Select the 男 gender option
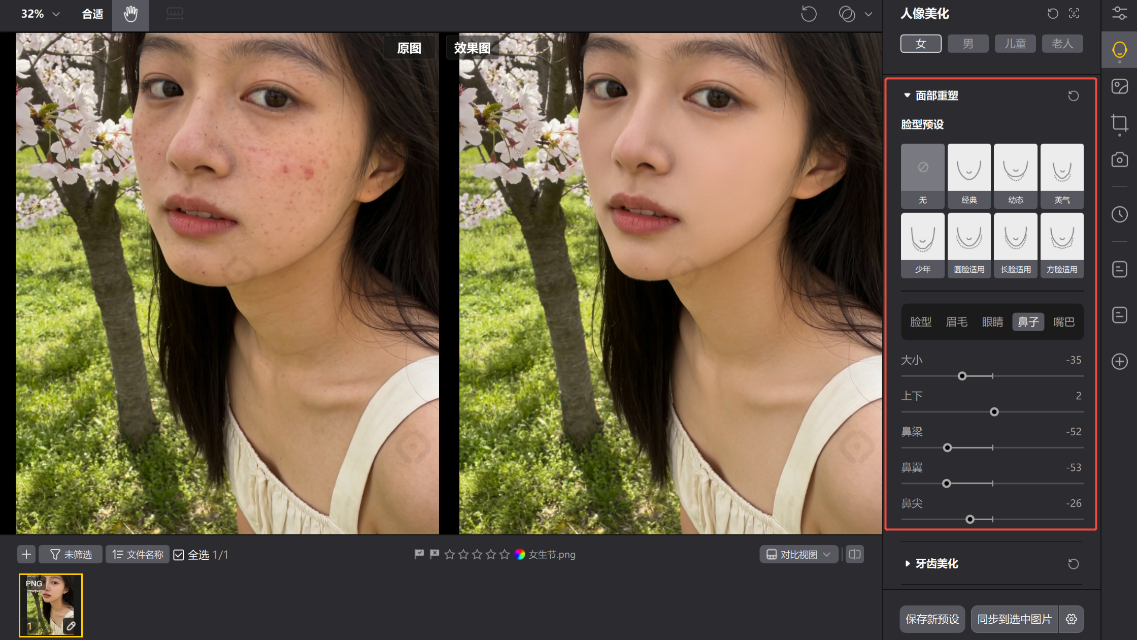 tap(968, 44)
